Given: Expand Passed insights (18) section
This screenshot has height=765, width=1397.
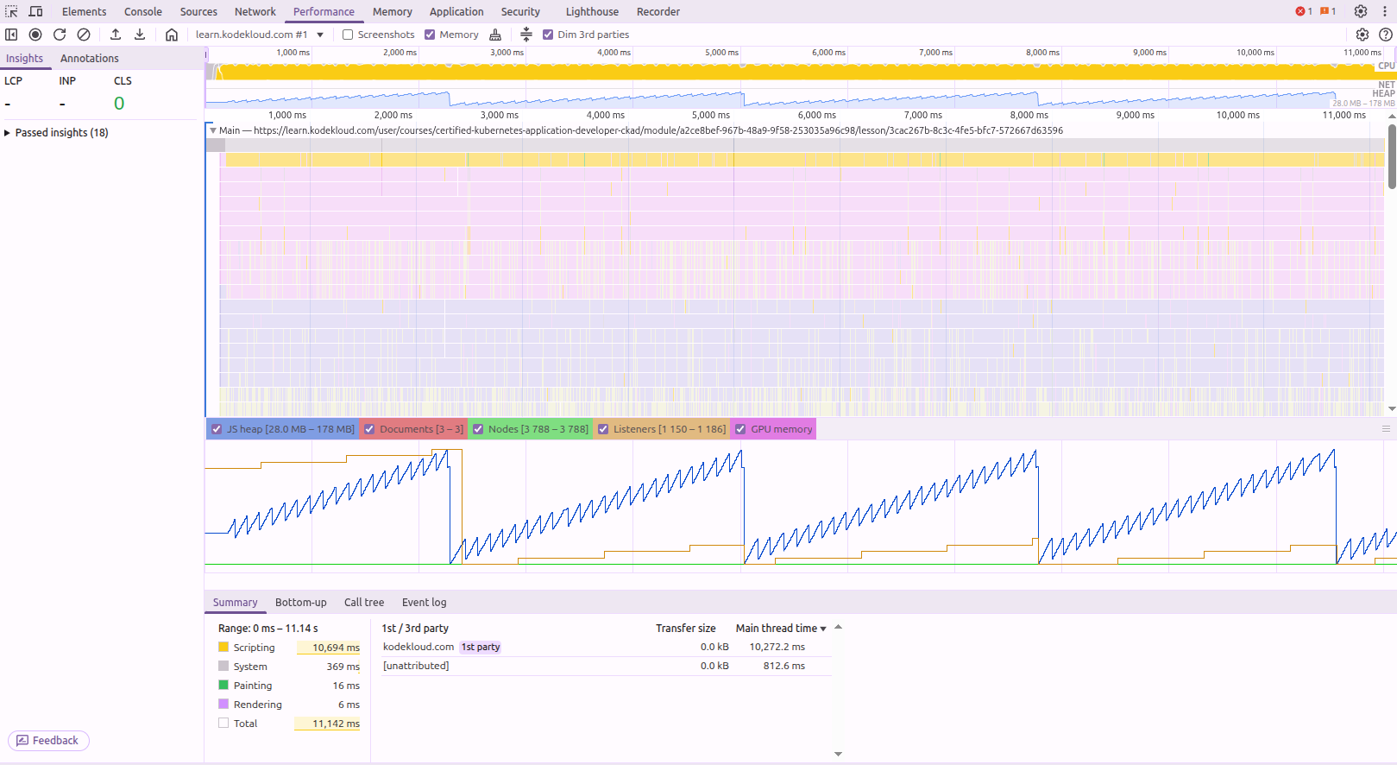Looking at the screenshot, I should click(x=57, y=132).
